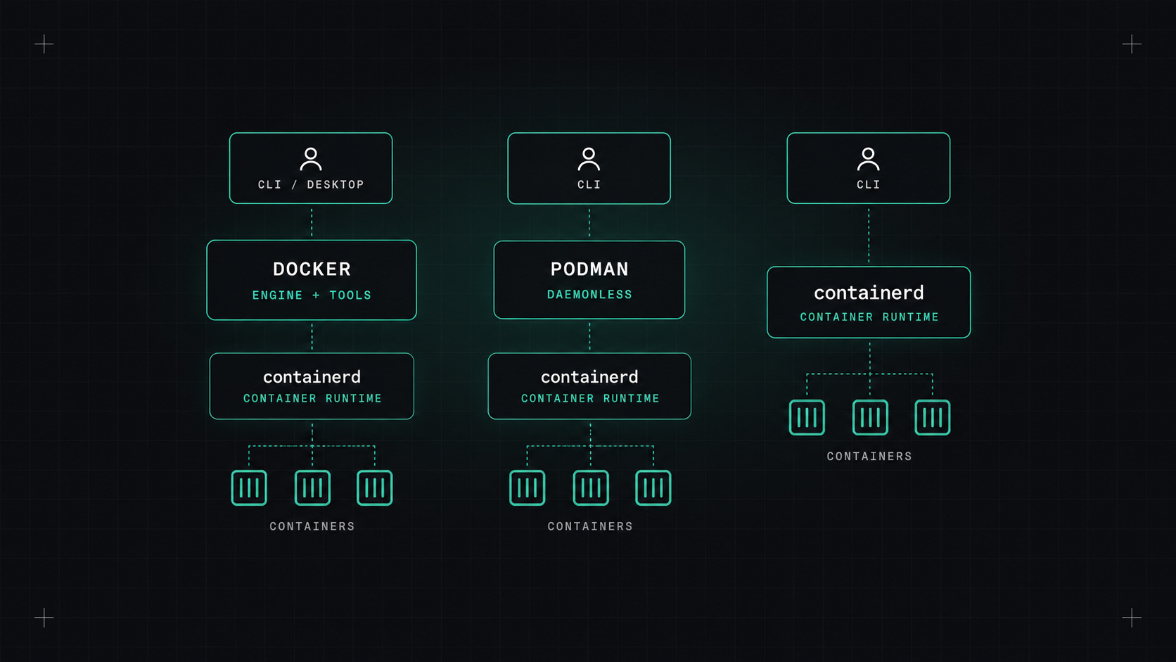Click "containerd" text directly below a CLI box

869,293
